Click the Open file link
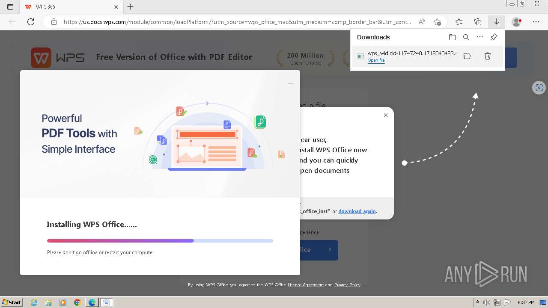Image resolution: width=548 pixels, height=308 pixels. pyautogui.click(x=376, y=60)
